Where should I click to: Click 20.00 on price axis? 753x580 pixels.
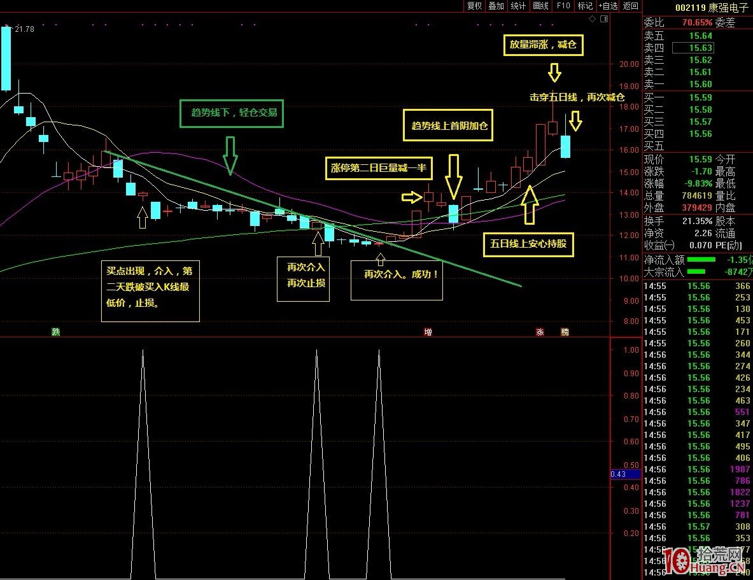[629, 64]
